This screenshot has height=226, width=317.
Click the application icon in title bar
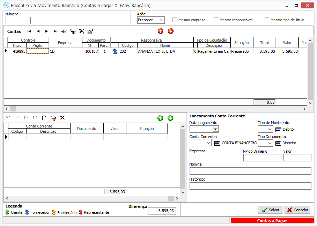6,5
